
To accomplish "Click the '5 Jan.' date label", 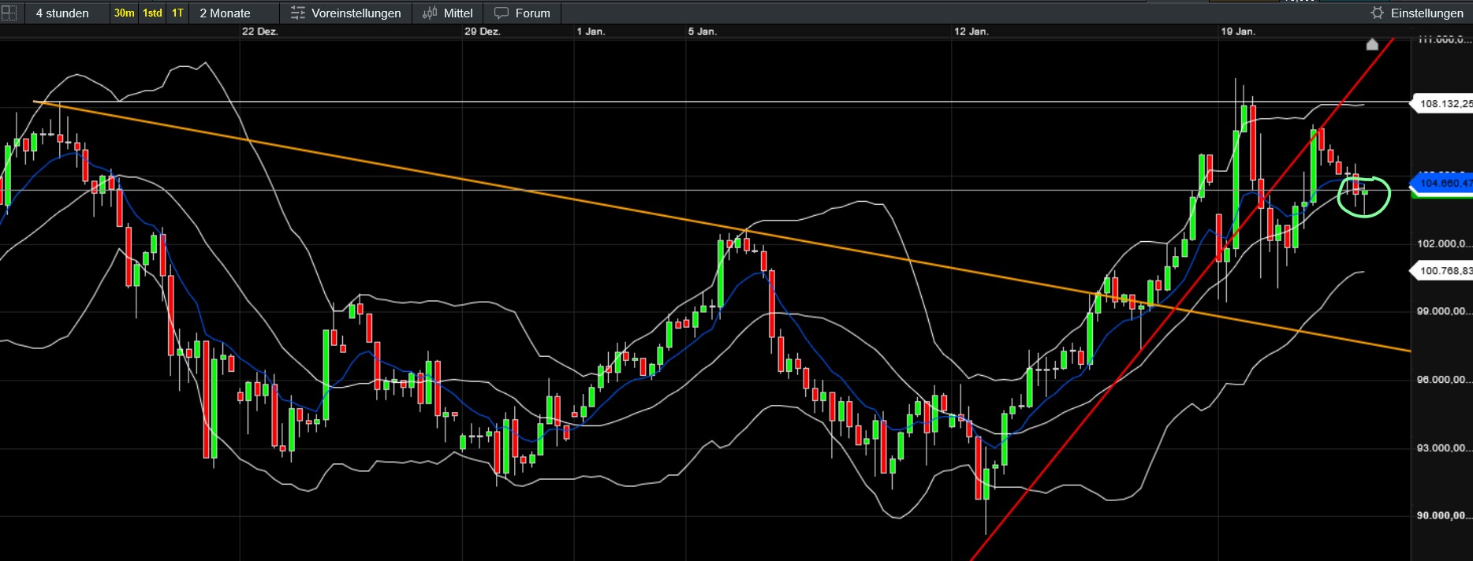I will [x=702, y=32].
